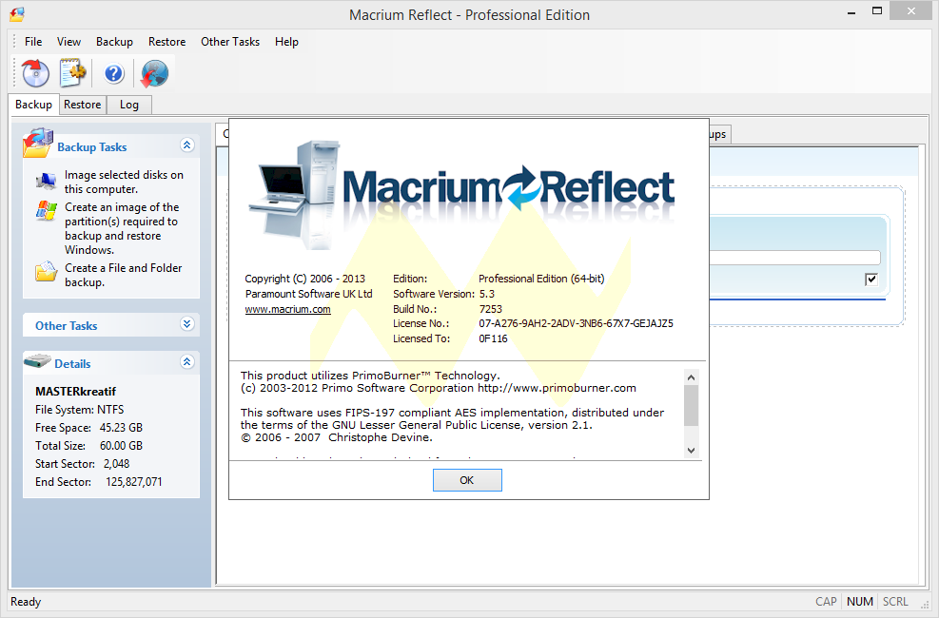Open the www.macrium.com link
Image resolution: width=939 pixels, height=618 pixels.
pyautogui.click(x=287, y=309)
